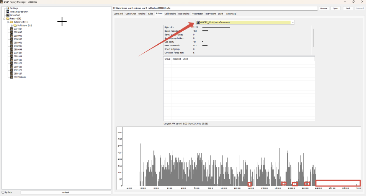Open the YANDEX_SILA player dropdown arrow
This screenshot has width=366, height=196.
click(292, 23)
